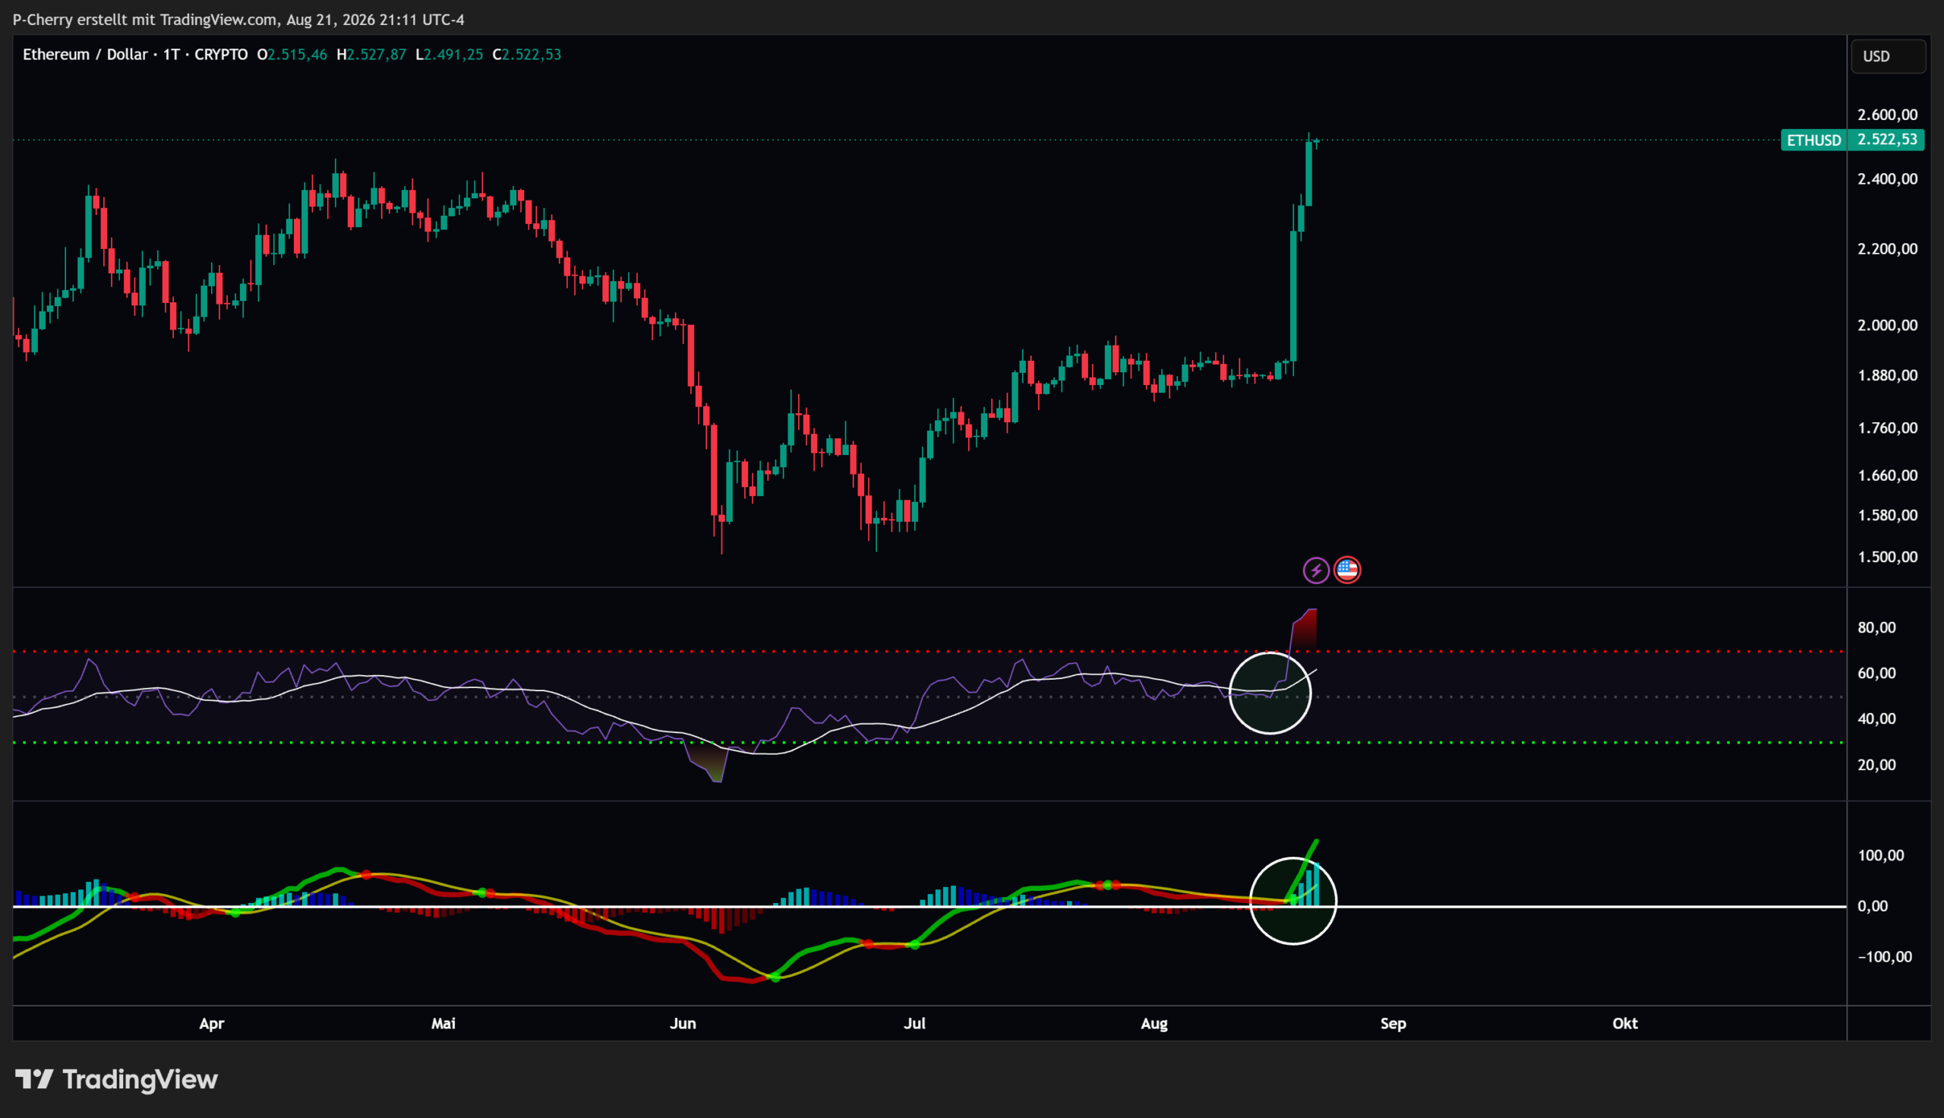Click the purple lightning event icon
The height and width of the screenshot is (1118, 1944).
pyautogui.click(x=1316, y=570)
